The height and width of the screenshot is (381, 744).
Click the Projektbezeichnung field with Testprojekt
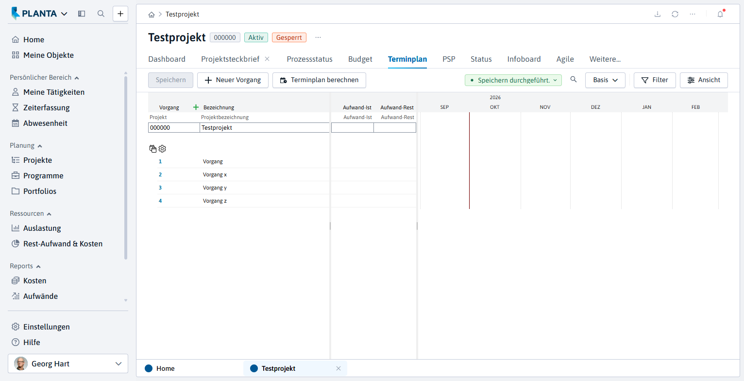(264, 128)
